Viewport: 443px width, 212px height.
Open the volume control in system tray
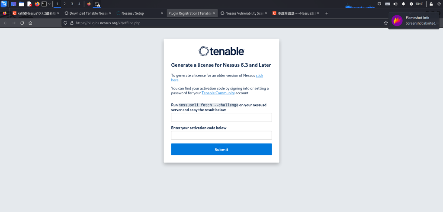[x=395, y=4]
